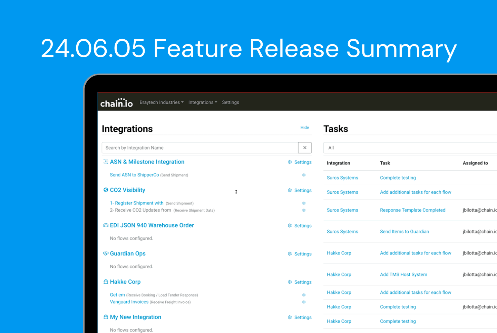Click the CO2 Visibility globe icon

tap(106, 190)
